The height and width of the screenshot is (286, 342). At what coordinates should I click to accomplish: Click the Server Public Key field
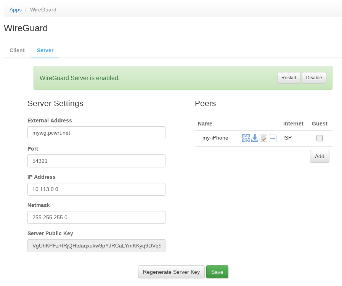click(x=96, y=246)
